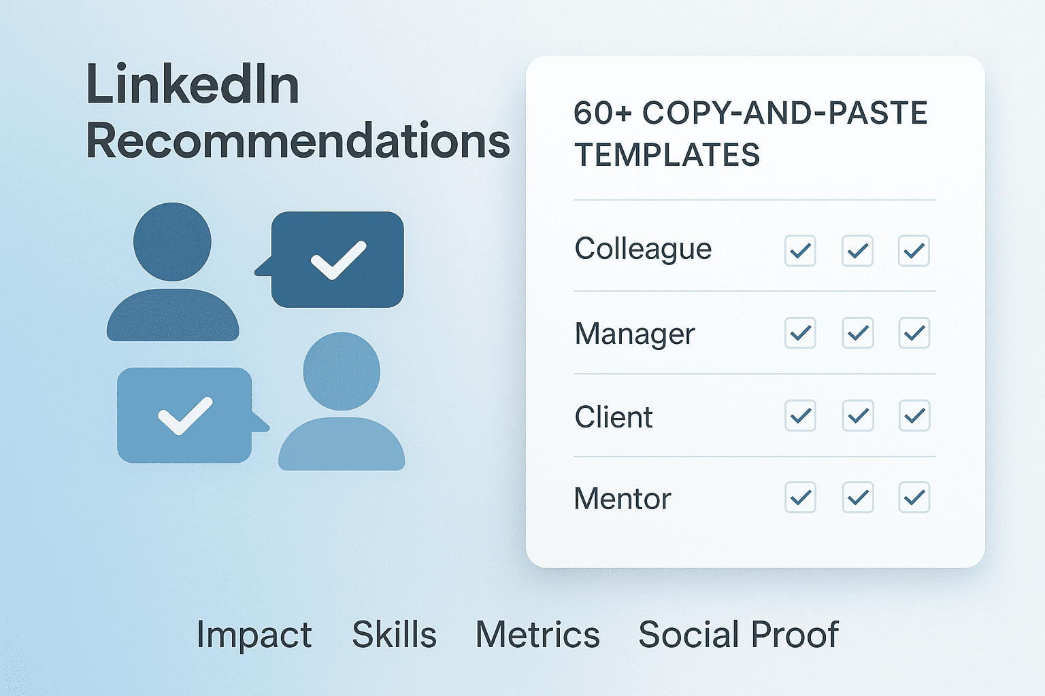Toggle the first Manager checkbox

800,333
